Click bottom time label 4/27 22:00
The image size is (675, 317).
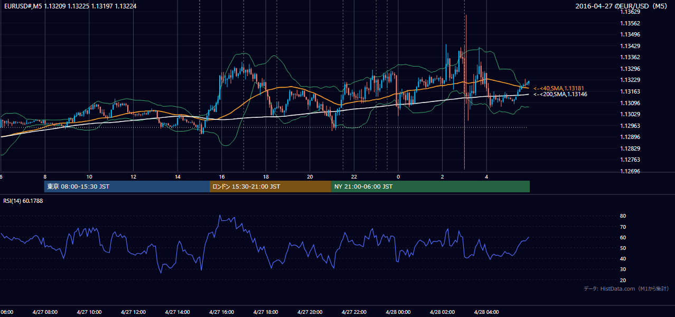(354, 312)
